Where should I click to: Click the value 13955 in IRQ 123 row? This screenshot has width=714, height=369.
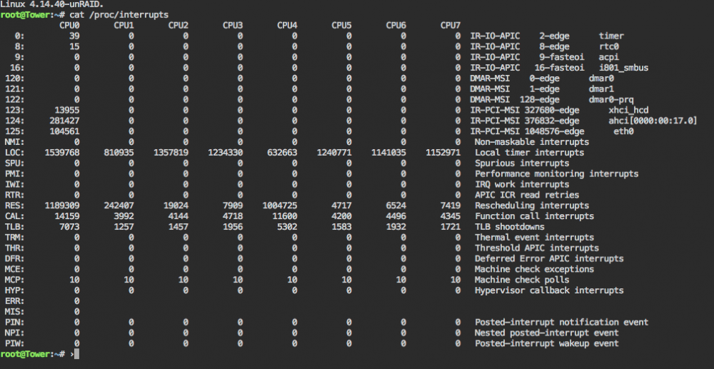point(67,110)
